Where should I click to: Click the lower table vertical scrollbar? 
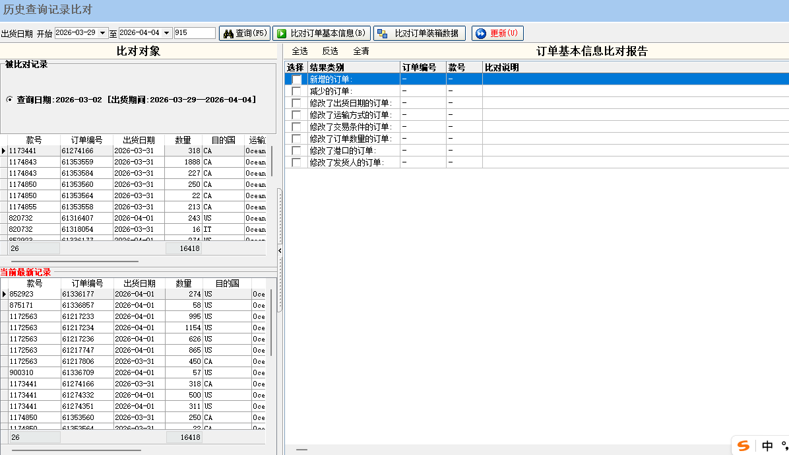[x=272, y=322]
